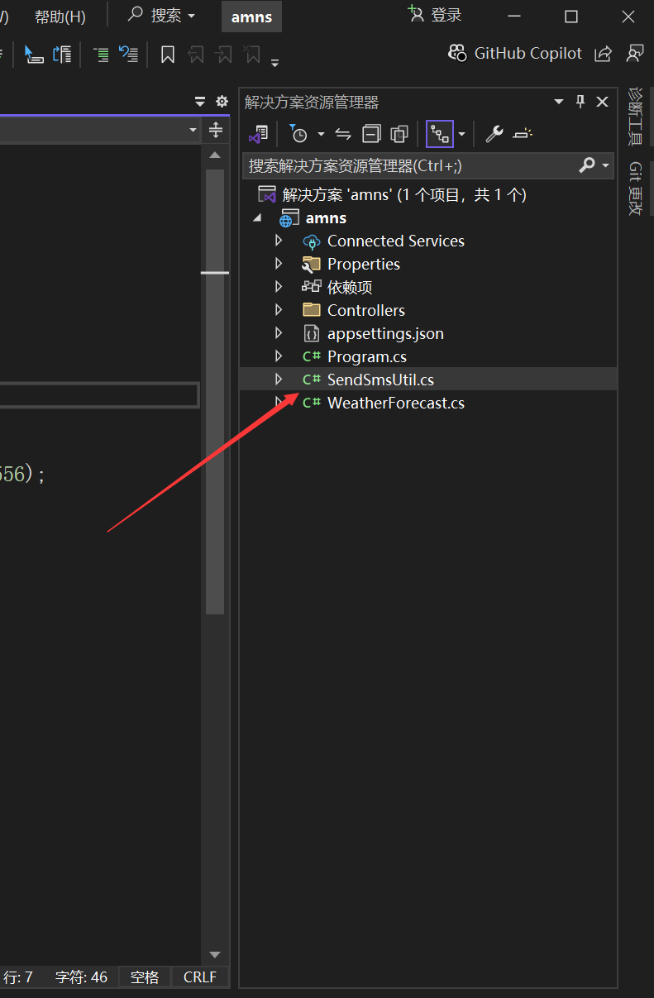
Task: Open Solution Explorer window options dropdown
Action: tap(559, 102)
